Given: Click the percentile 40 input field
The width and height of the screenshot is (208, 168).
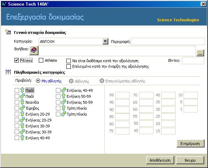Looking at the screenshot, I should point(168,95).
